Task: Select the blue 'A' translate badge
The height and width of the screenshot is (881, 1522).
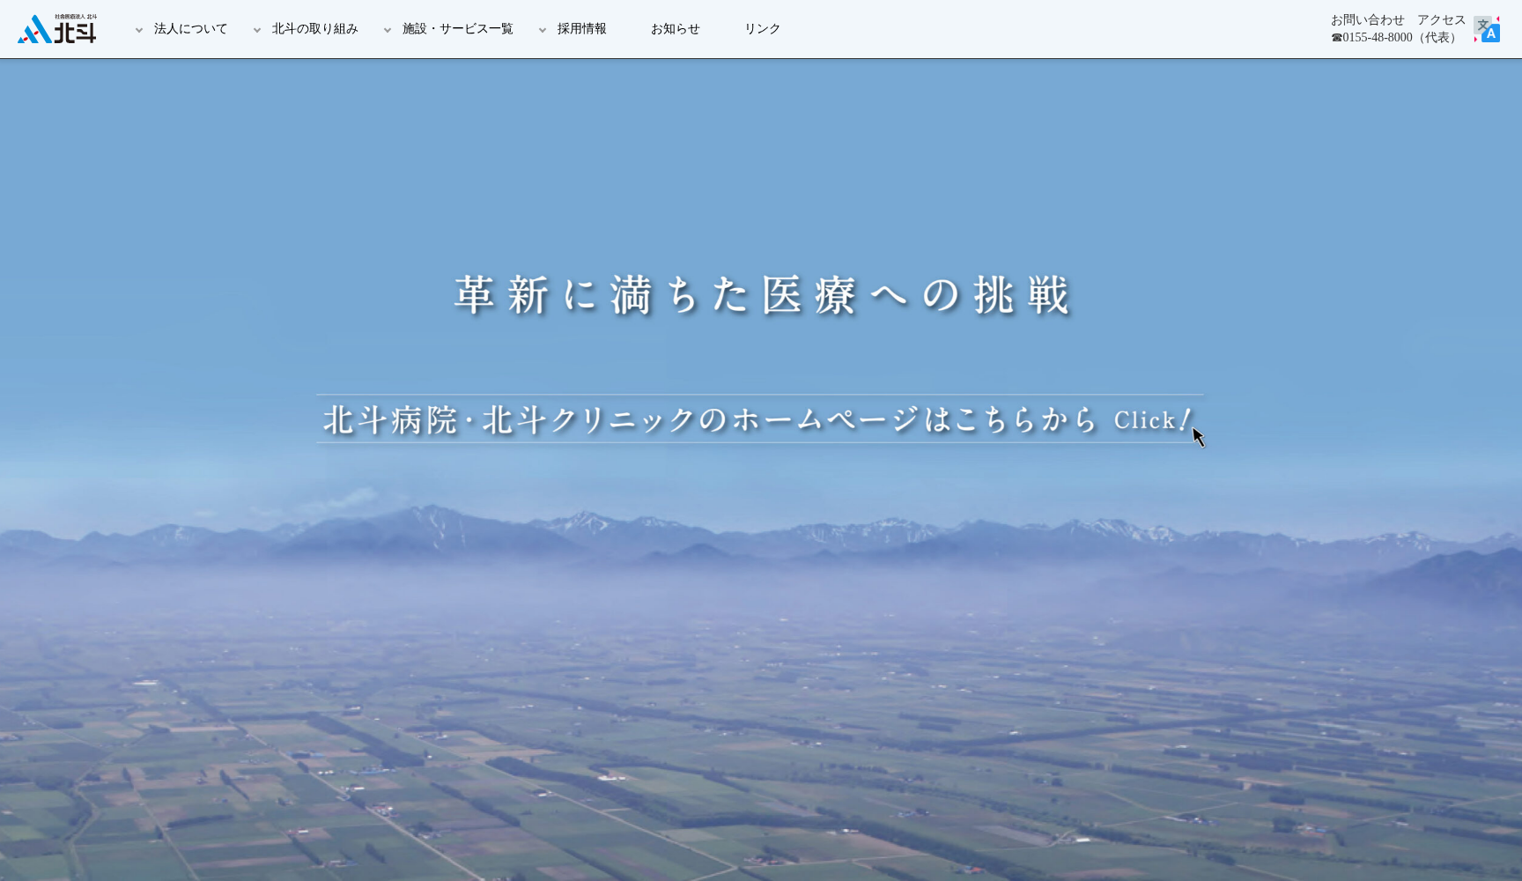Action: (1490, 33)
